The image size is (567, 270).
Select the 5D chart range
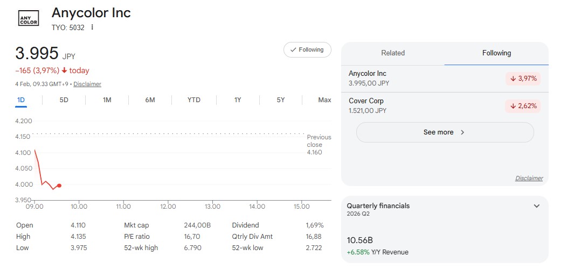click(x=64, y=100)
